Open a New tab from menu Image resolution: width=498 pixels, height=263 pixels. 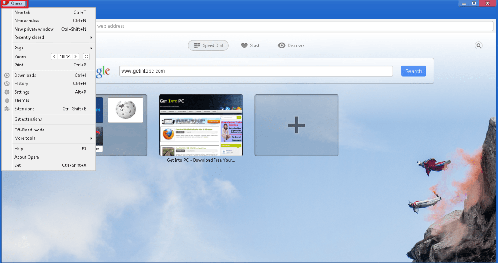49,12
